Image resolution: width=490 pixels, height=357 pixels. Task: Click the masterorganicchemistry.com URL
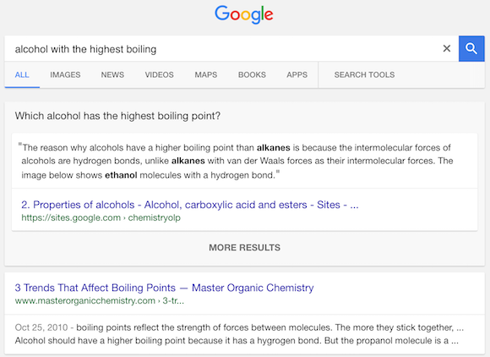(100, 301)
